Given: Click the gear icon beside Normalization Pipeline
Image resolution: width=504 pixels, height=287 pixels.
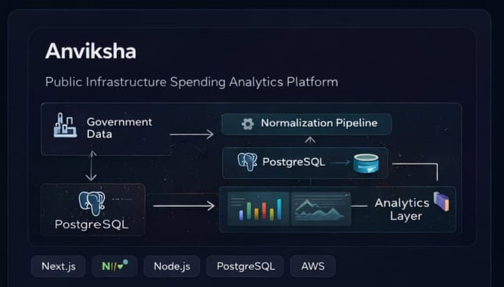Looking at the screenshot, I should [247, 124].
